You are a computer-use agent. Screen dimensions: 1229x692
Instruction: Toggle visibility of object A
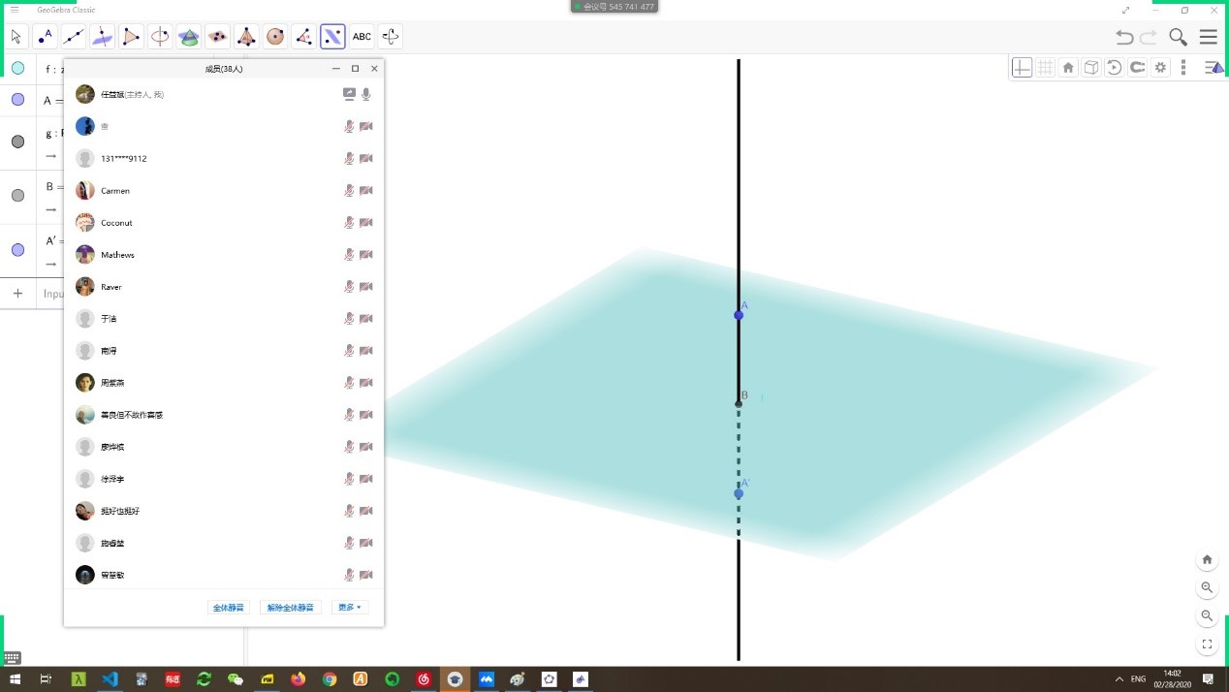(17, 100)
